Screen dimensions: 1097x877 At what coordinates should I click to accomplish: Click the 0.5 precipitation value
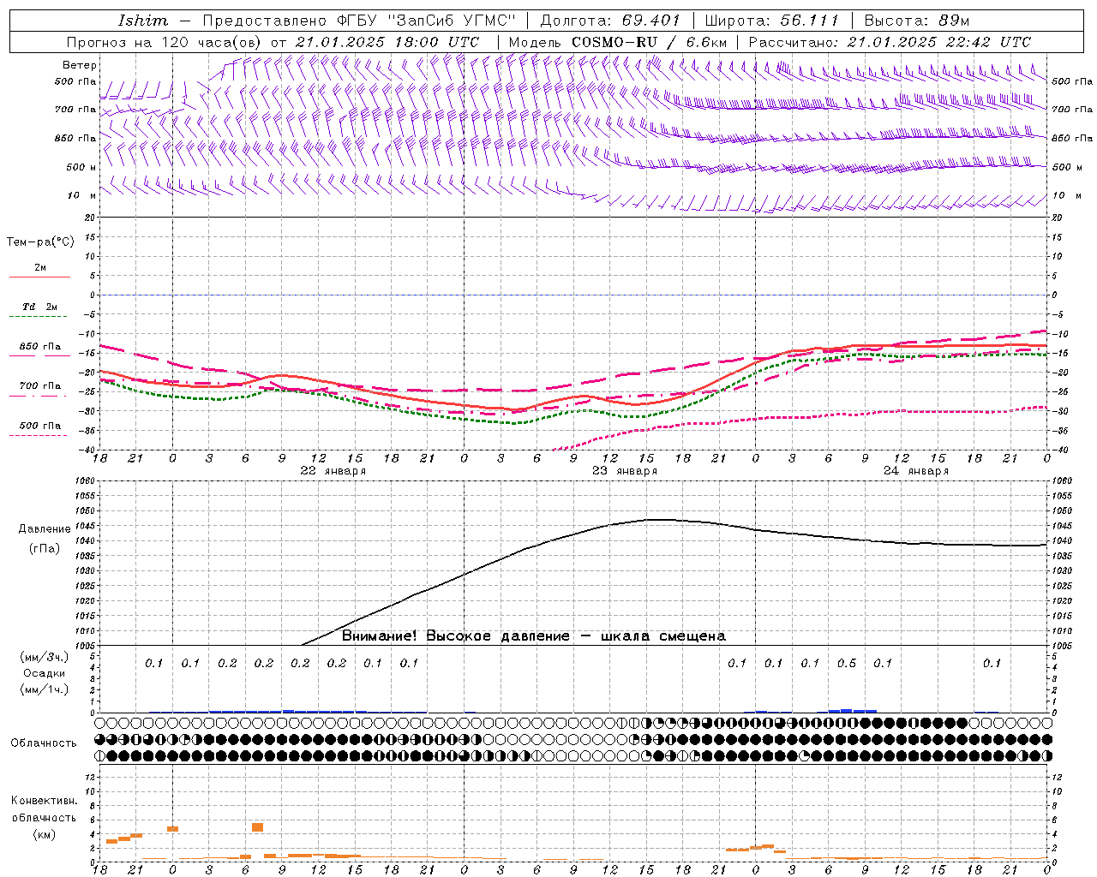(846, 663)
